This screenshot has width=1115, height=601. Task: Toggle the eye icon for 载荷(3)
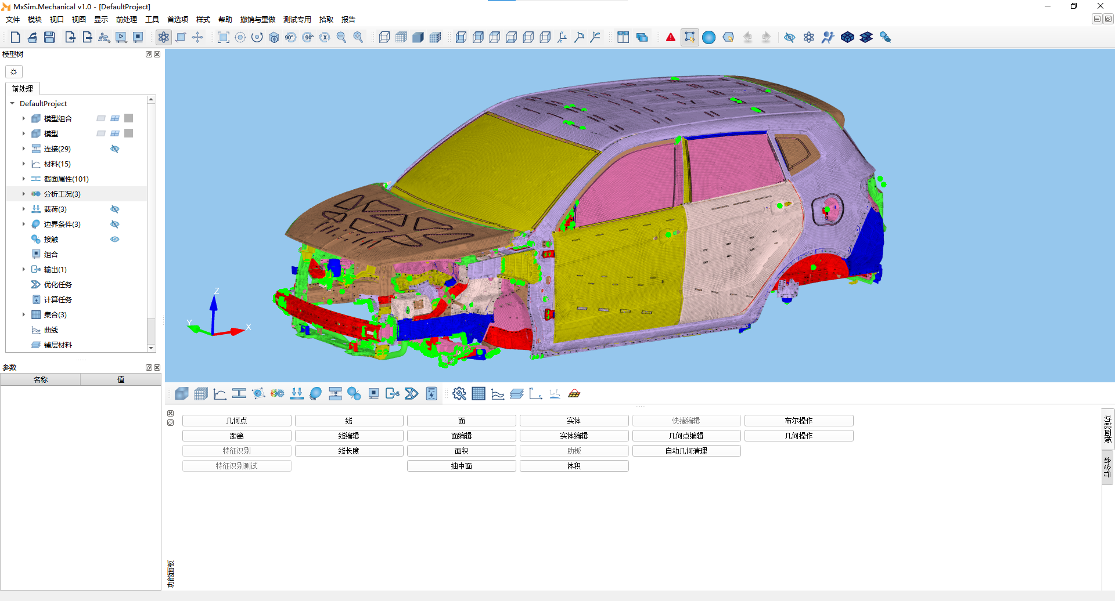[115, 209]
